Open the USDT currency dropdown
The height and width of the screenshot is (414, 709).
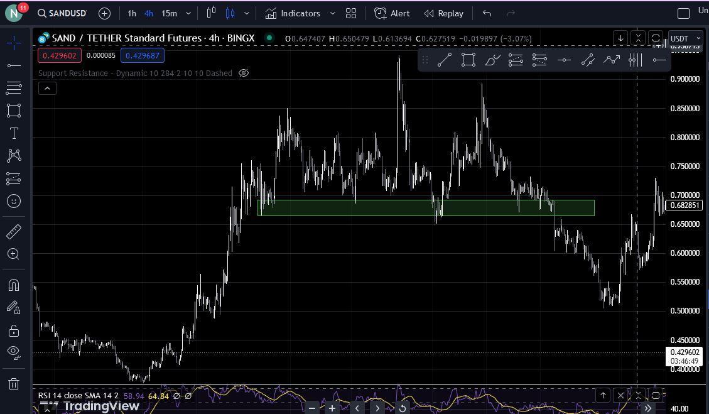click(686, 38)
